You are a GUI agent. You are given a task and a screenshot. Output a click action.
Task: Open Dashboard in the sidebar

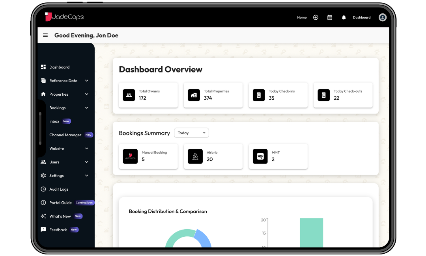(59, 67)
